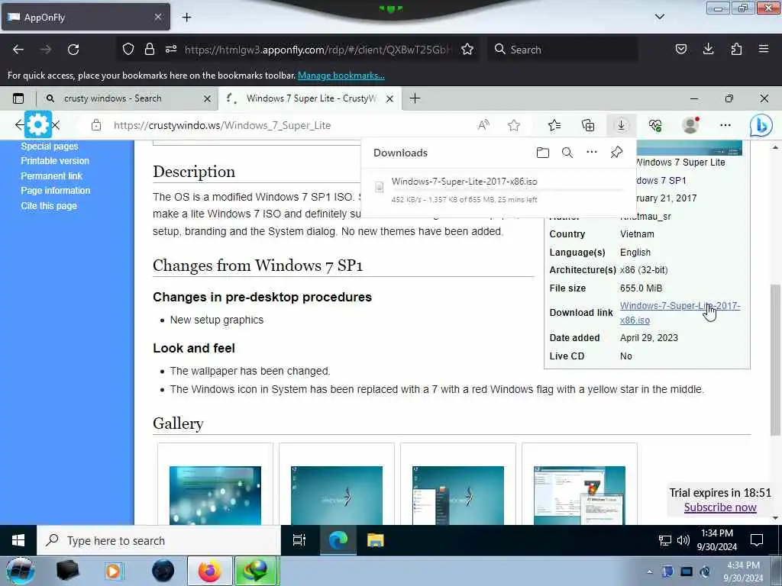Click Edge address bar crustywindo.ws URL

click(222, 126)
